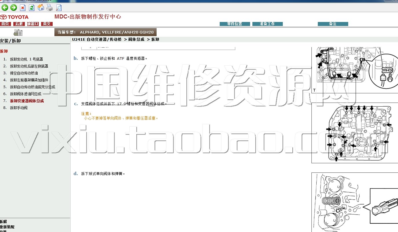398x232 pixels.
Task: Open step 3 排空自动传动桥油
Action: pyautogui.click(x=24, y=73)
